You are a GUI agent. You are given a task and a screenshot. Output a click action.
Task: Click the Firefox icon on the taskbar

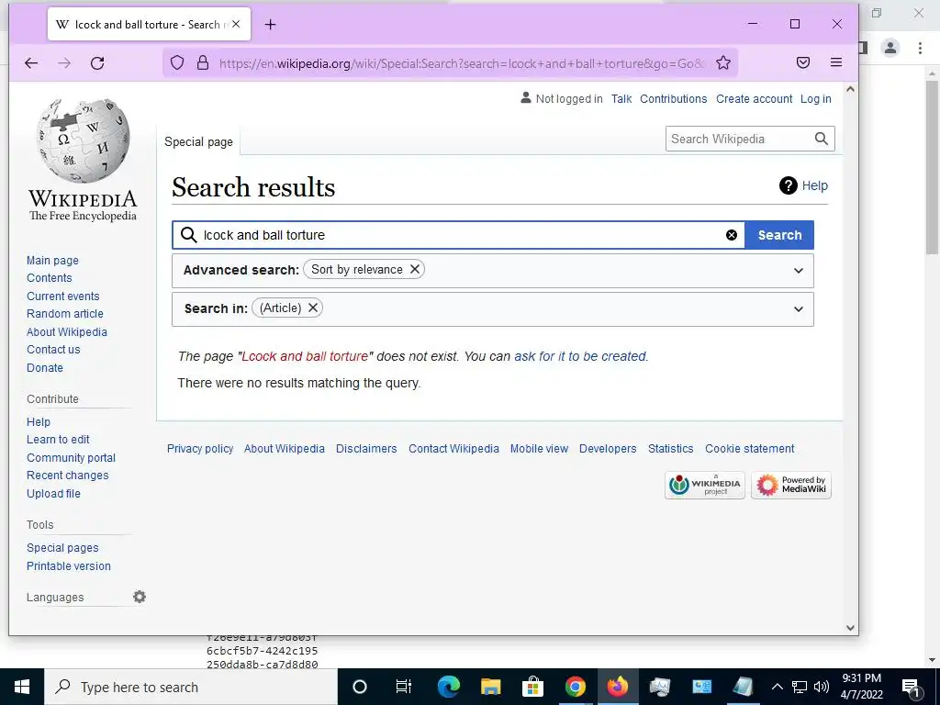pyautogui.click(x=618, y=687)
